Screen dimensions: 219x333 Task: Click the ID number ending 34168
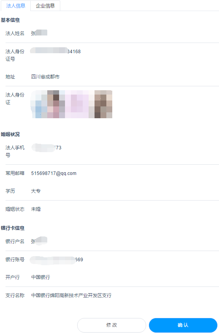[56, 51]
